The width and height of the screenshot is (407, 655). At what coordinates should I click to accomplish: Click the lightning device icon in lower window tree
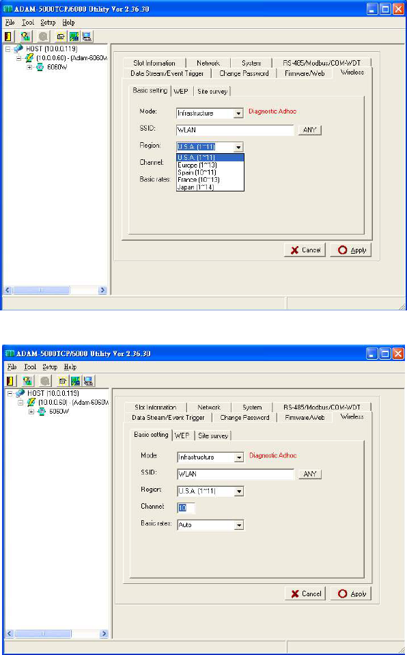tap(31, 402)
